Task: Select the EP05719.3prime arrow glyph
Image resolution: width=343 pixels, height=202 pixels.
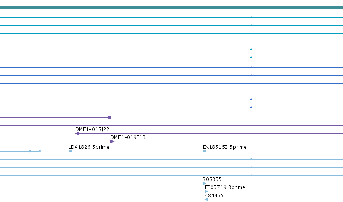Action: coord(206,192)
